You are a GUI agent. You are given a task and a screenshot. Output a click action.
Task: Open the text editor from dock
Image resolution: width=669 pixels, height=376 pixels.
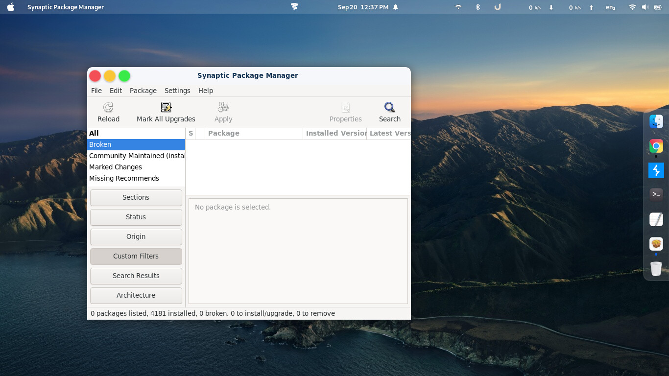tap(656, 219)
